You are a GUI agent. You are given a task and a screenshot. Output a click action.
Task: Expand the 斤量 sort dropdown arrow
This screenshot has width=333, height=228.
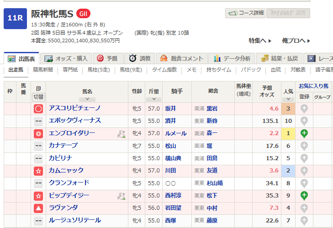coord(154,99)
